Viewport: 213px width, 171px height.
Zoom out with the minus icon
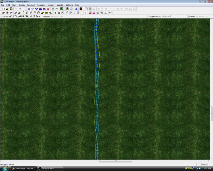57,9
